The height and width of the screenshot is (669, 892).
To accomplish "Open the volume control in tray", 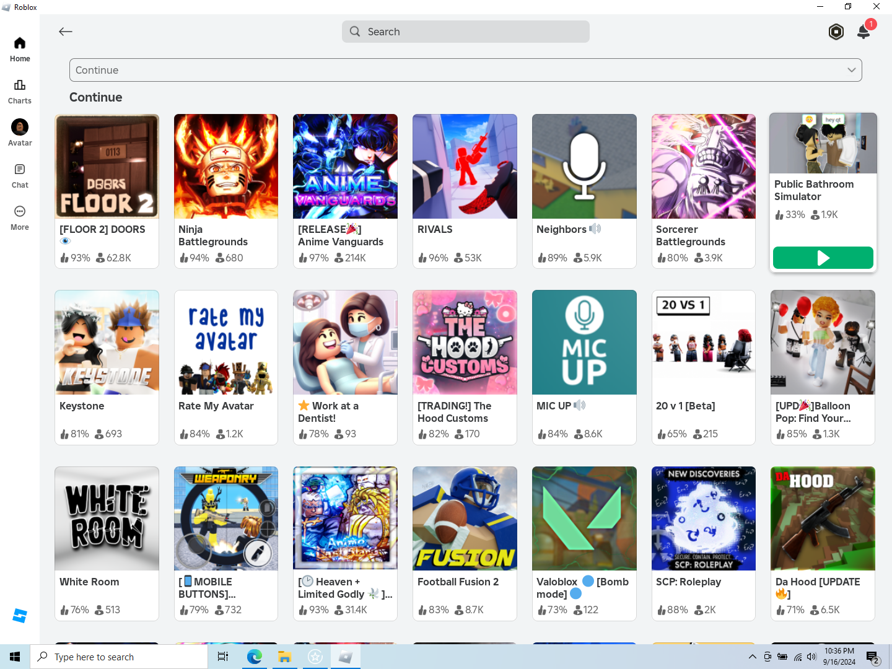I will [812, 657].
